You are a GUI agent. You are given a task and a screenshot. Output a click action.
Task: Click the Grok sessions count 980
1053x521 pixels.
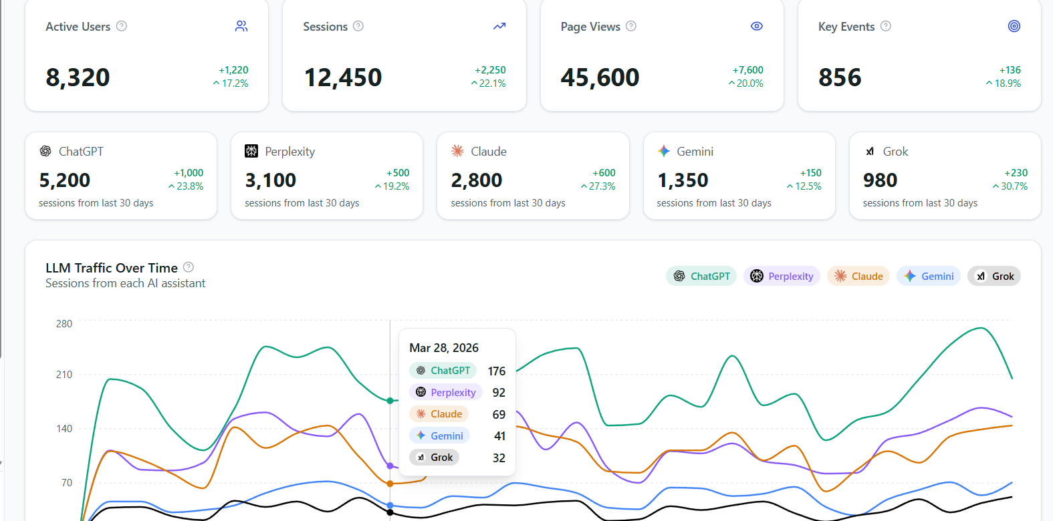tap(880, 180)
